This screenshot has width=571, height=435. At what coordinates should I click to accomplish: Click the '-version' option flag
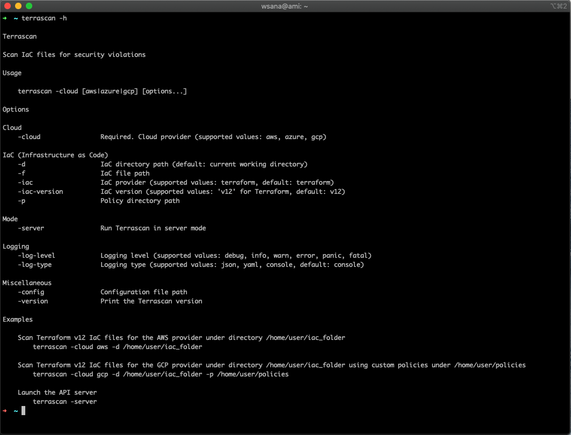33,301
